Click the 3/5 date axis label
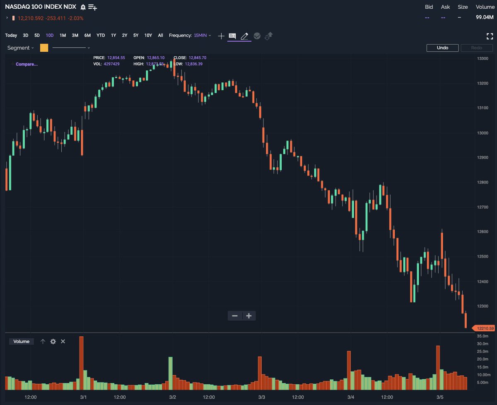This screenshot has width=497, height=405. tap(440, 397)
